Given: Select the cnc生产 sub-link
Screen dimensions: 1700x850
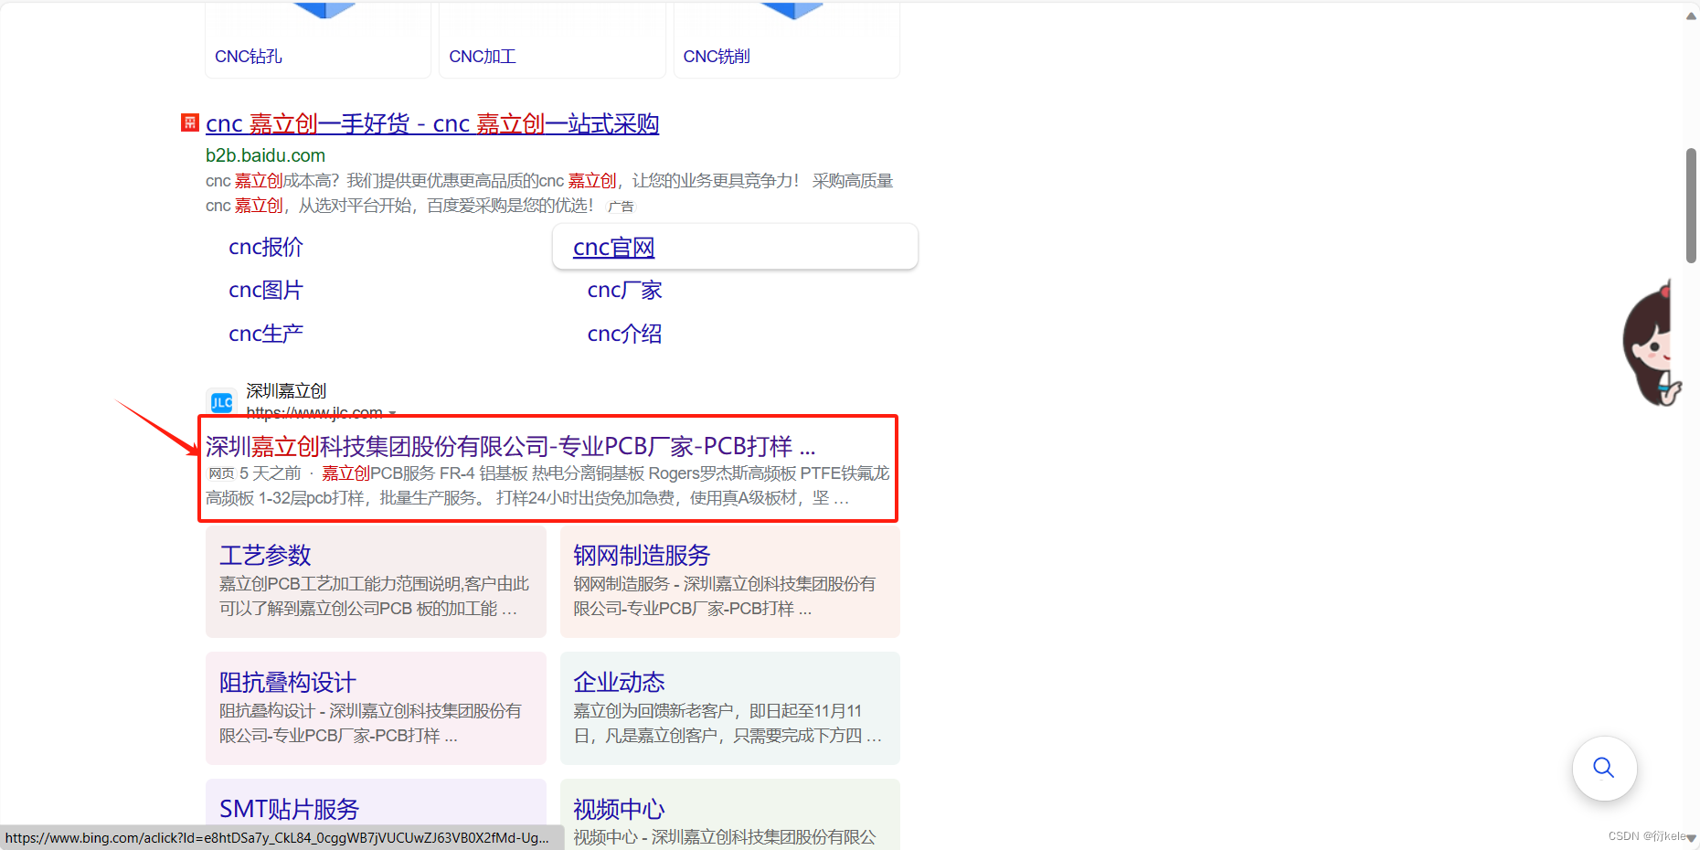Looking at the screenshot, I should click(266, 334).
